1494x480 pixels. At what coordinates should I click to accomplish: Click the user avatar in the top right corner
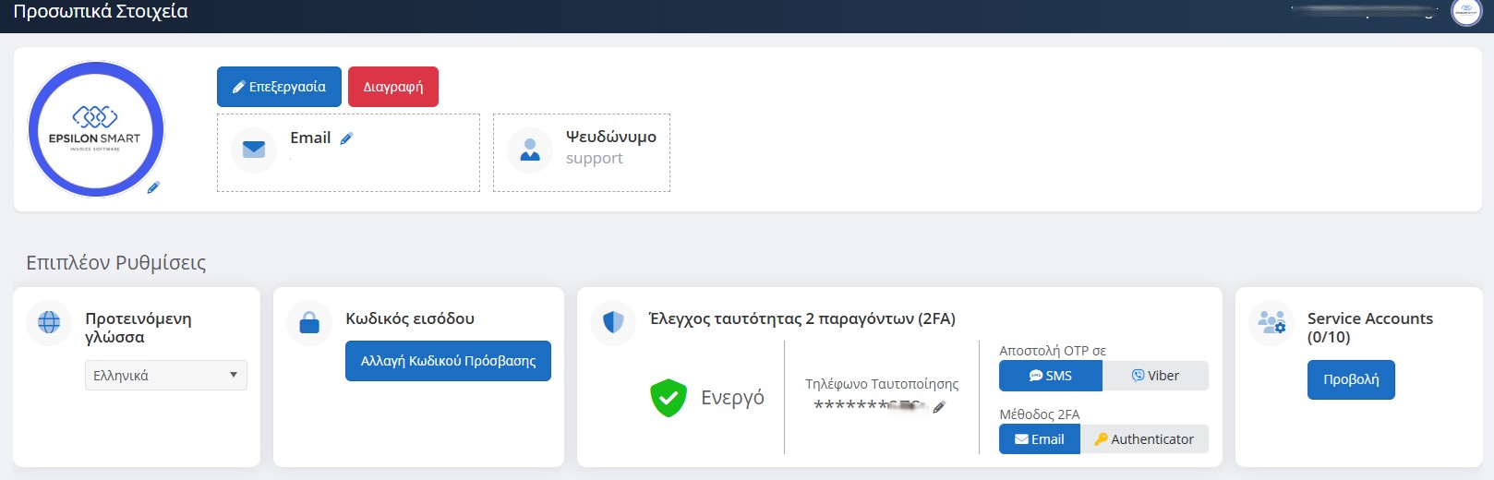(x=1465, y=12)
